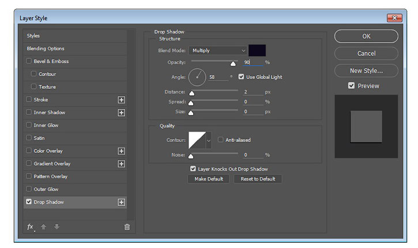Open the Contour picker dropdown arrow
Viewport: 418px width, 248px height.
coord(209,140)
